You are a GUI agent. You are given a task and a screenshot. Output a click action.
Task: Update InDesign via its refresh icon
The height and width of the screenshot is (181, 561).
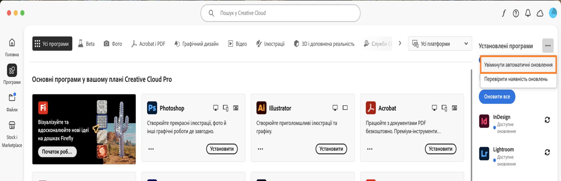pyautogui.click(x=547, y=120)
